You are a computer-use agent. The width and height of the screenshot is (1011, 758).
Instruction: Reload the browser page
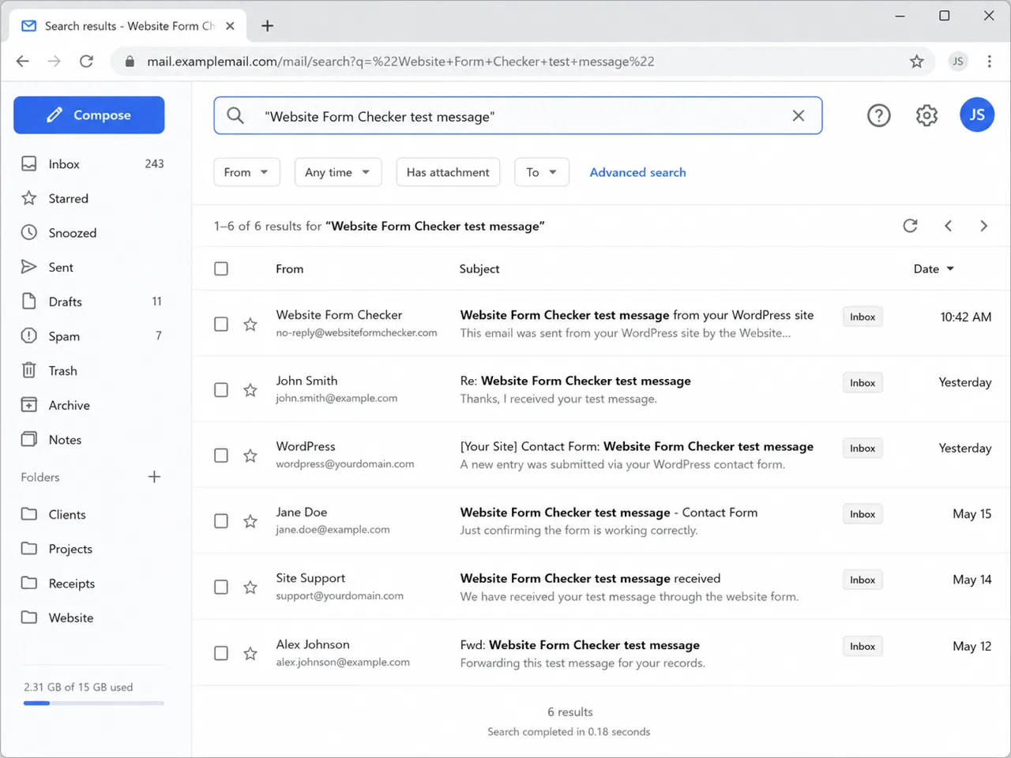pyautogui.click(x=87, y=62)
